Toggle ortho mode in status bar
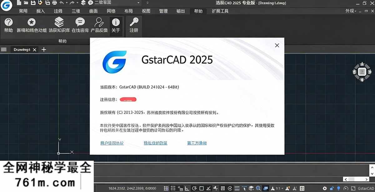Screen dimensions: 375x192 point(187,189)
